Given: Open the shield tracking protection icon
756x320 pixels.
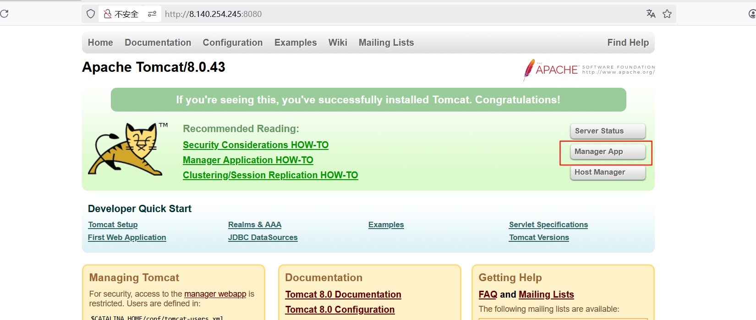Looking at the screenshot, I should click(91, 14).
